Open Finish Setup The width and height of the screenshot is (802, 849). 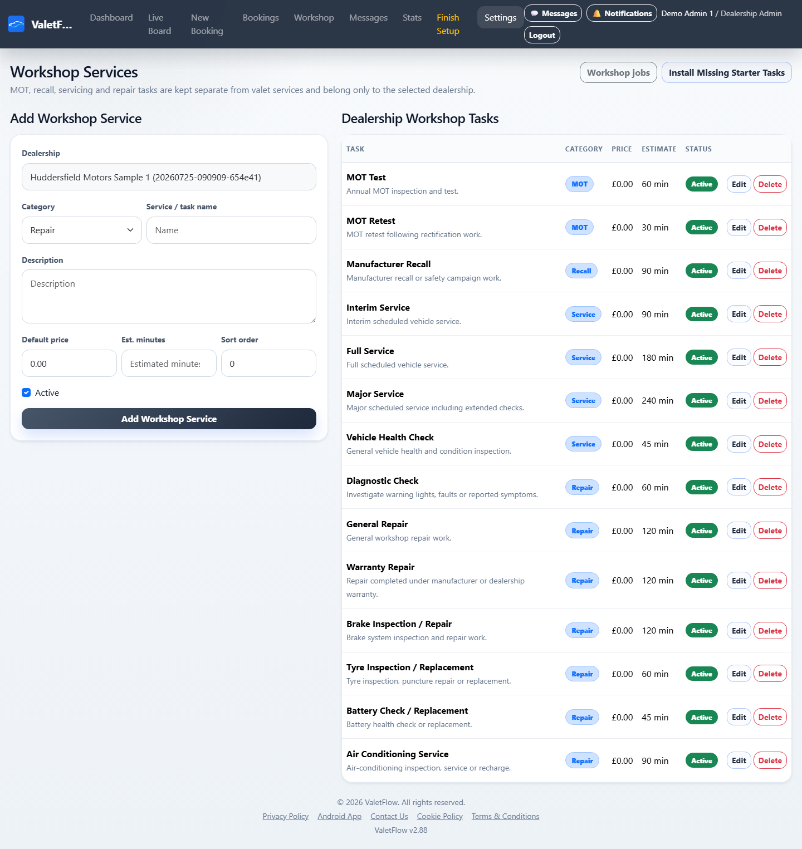(448, 24)
